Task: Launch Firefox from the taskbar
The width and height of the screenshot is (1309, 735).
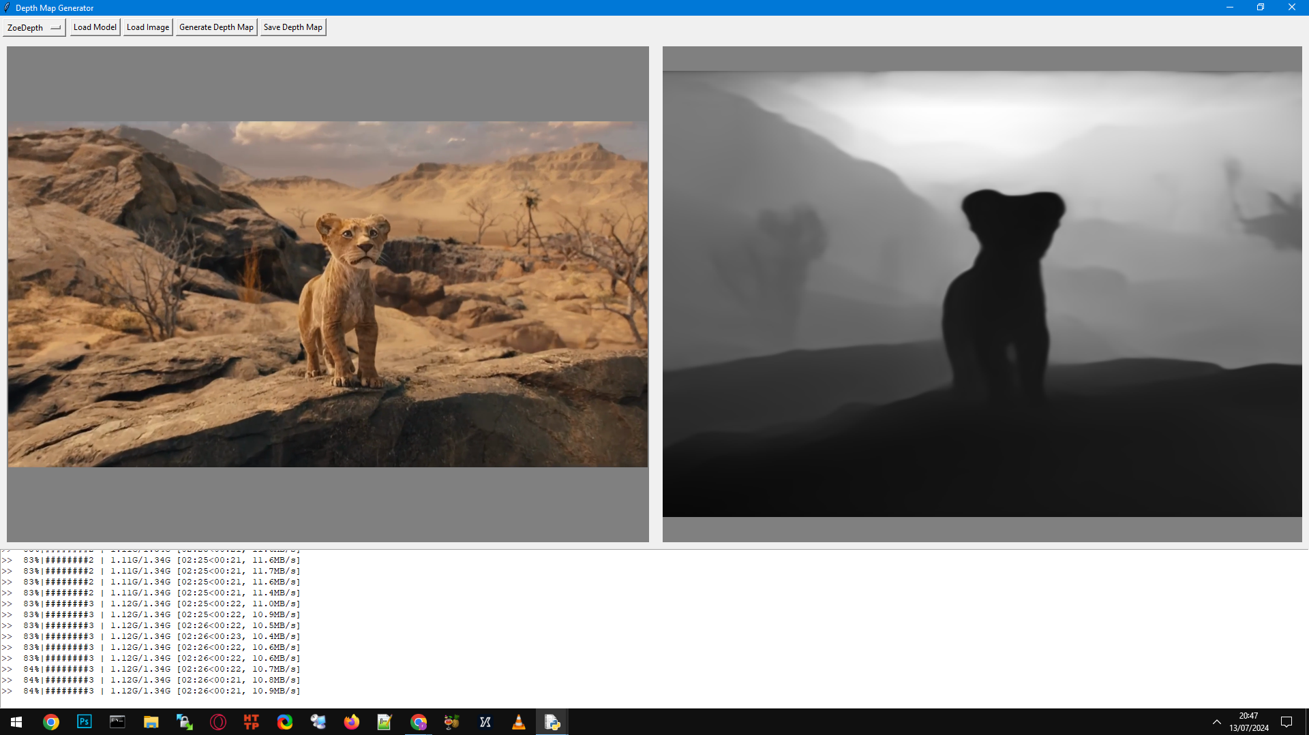Action: (x=352, y=722)
